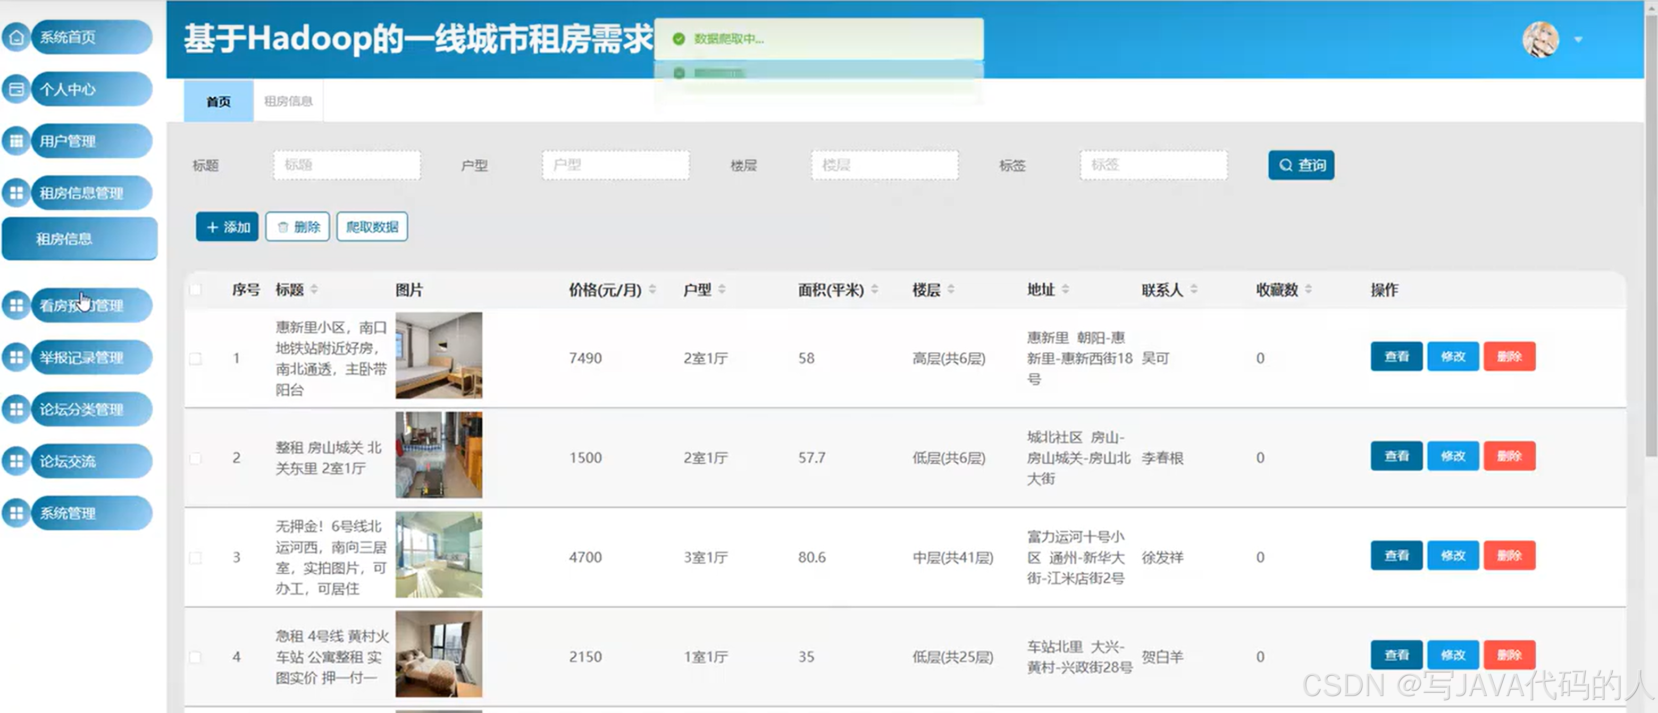Open 个人中心 in the sidebar

[91, 89]
